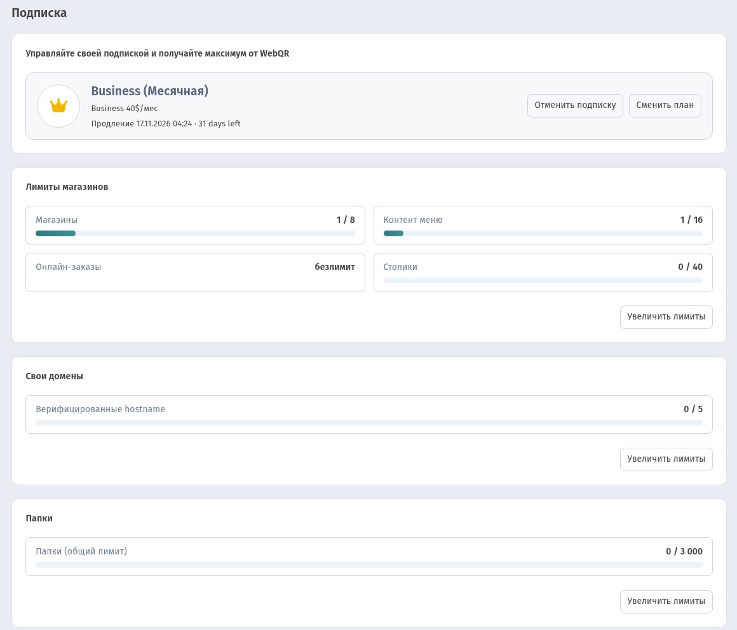Open the Сменить план button
Image resolution: width=737 pixels, height=630 pixels.
tap(665, 105)
